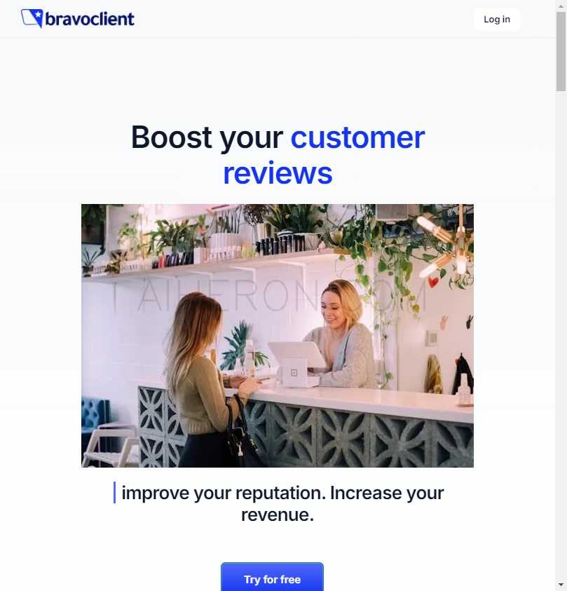Click the scrollbar up arrow
The width and height of the screenshot is (567, 591).
561,6
